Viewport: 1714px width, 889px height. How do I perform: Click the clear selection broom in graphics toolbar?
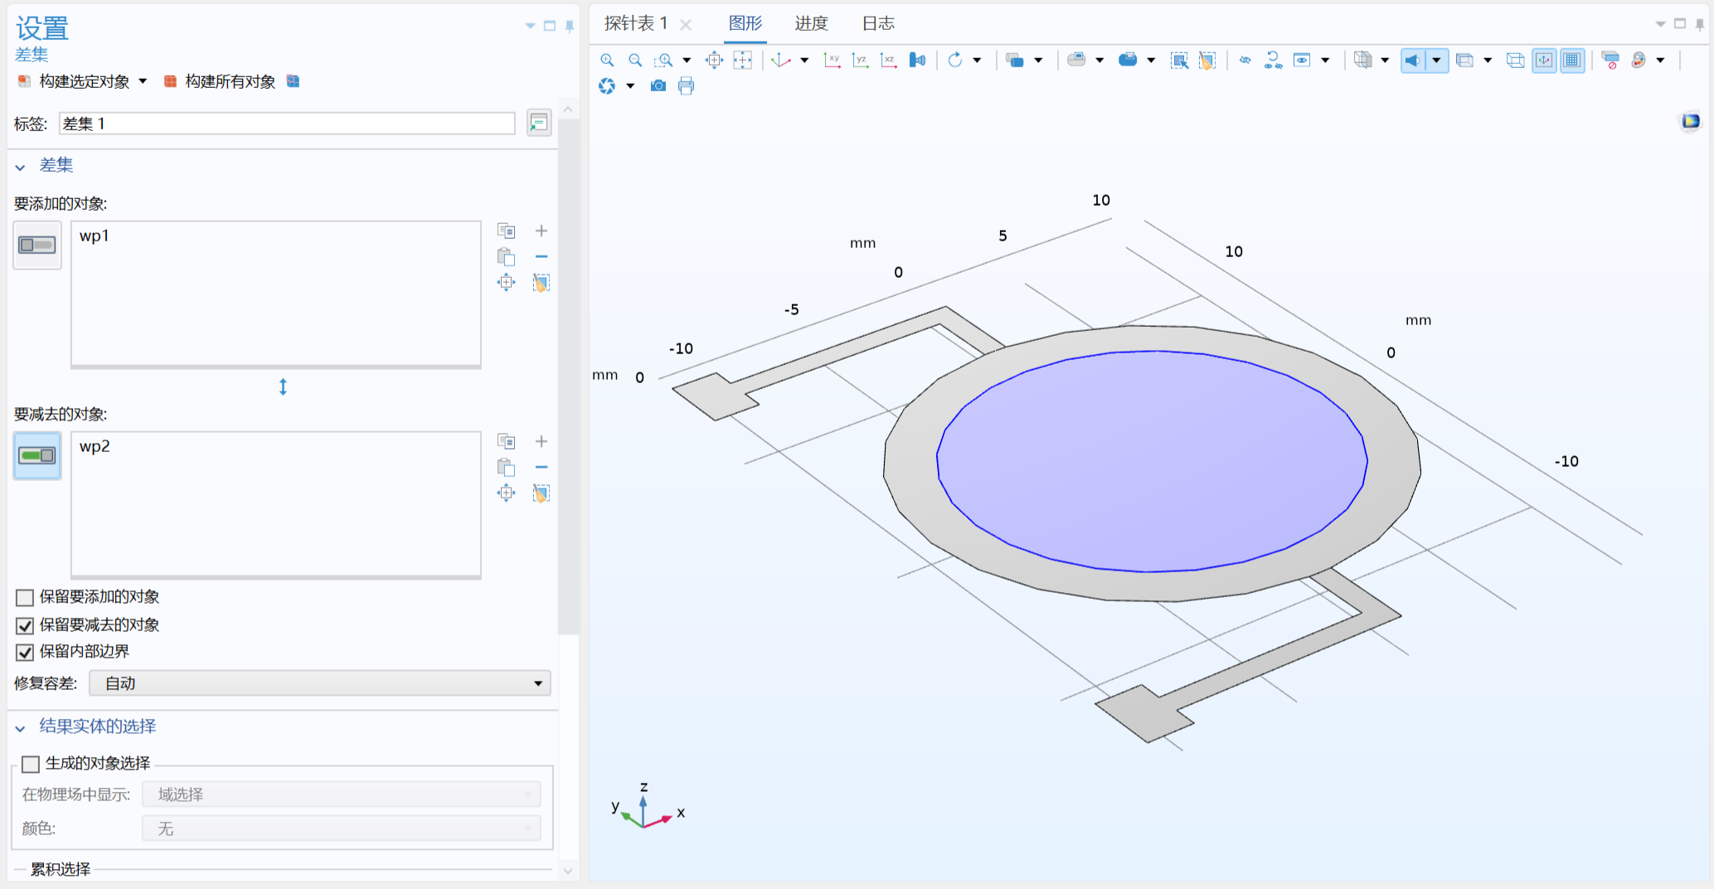1207,60
